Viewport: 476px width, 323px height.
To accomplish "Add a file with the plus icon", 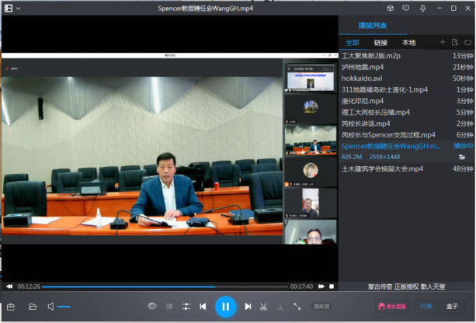I will click(443, 42).
